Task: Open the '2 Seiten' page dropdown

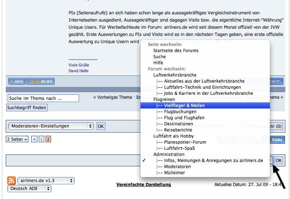Action: tap(17, 139)
